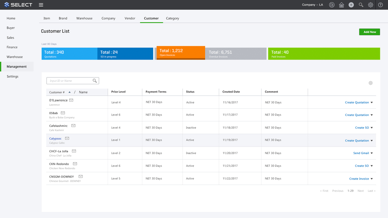Switch to the Company tab
The image size is (388, 218).
coord(108,18)
